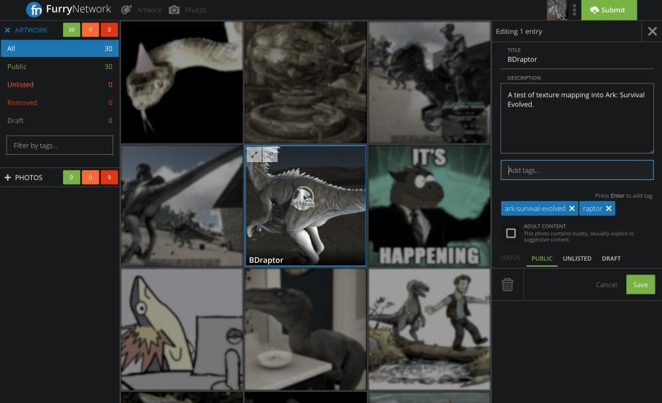This screenshot has width=662, height=403.
Task: Set status to Unlisted
Action: pyautogui.click(x=577, y=259)
